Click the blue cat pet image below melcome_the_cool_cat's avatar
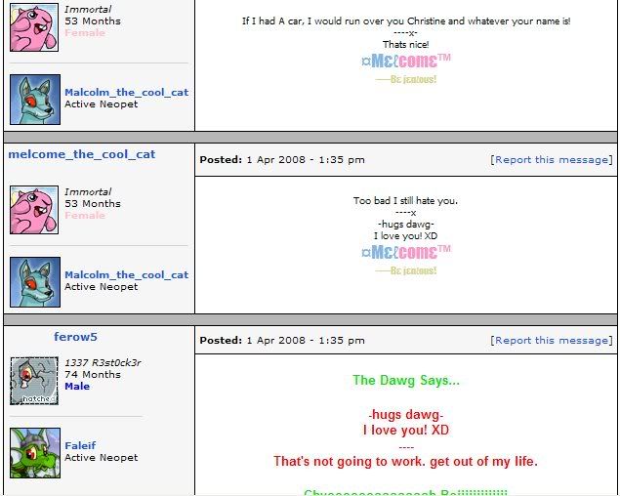The width and height of the screenshot is (620, 496). [35, 281]
